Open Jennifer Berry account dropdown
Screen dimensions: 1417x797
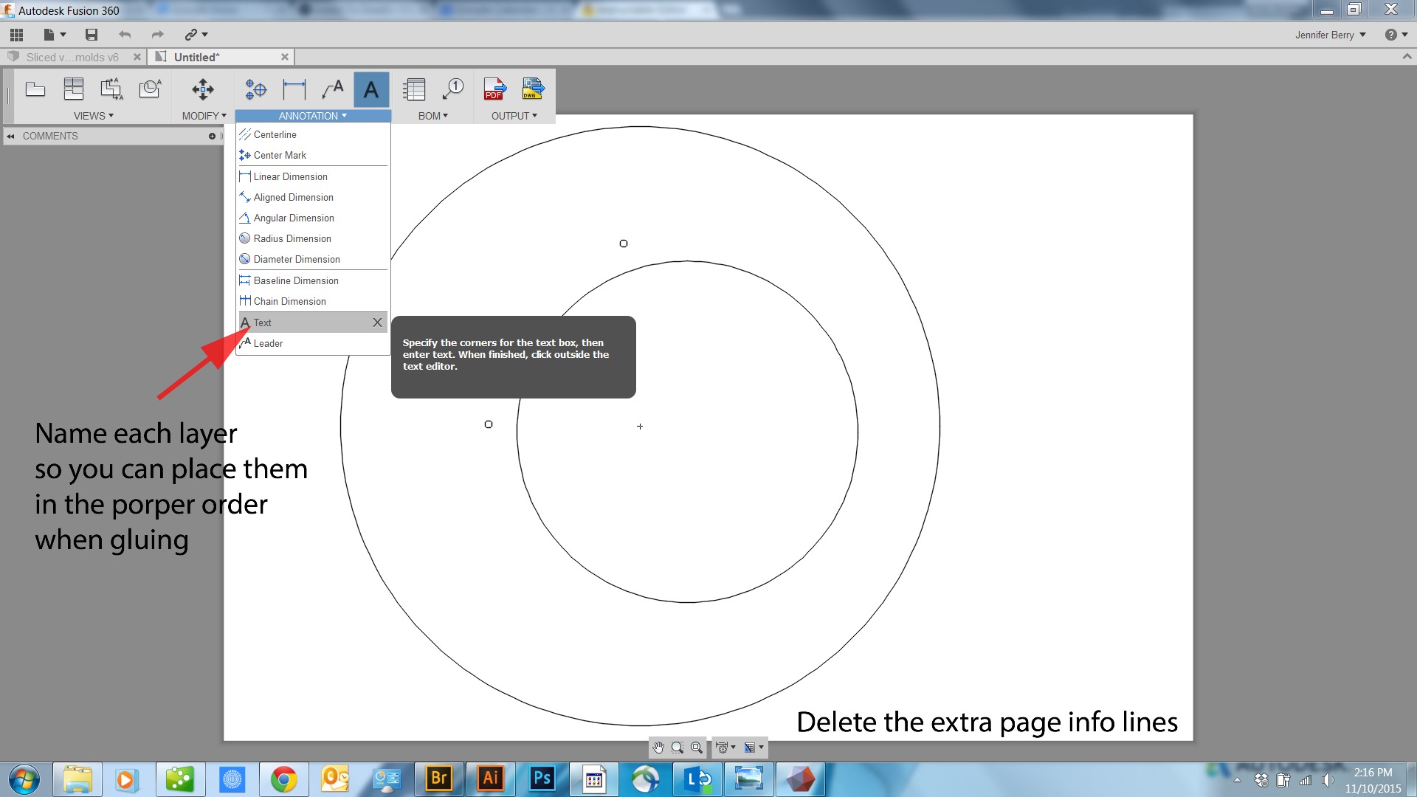point(1330,35)
